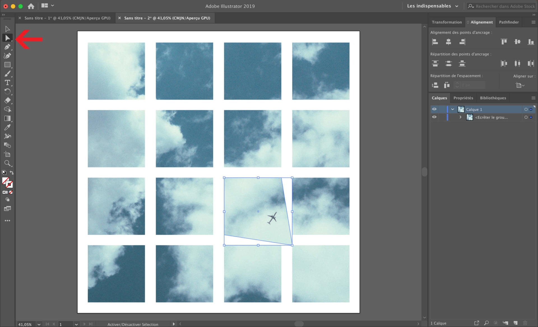Collapse the Calque 1 layer
This screenshot has width=538, height=327.
pos(453,109)
